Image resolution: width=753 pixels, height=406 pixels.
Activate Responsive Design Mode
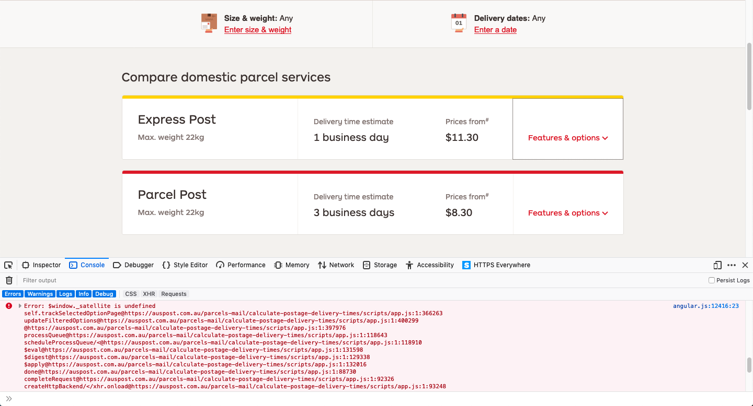pyautogui.click(x=717, y=265)
